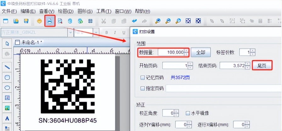Expand the font size dropdown arrow

pyautogui.click(x=96, y=32)
